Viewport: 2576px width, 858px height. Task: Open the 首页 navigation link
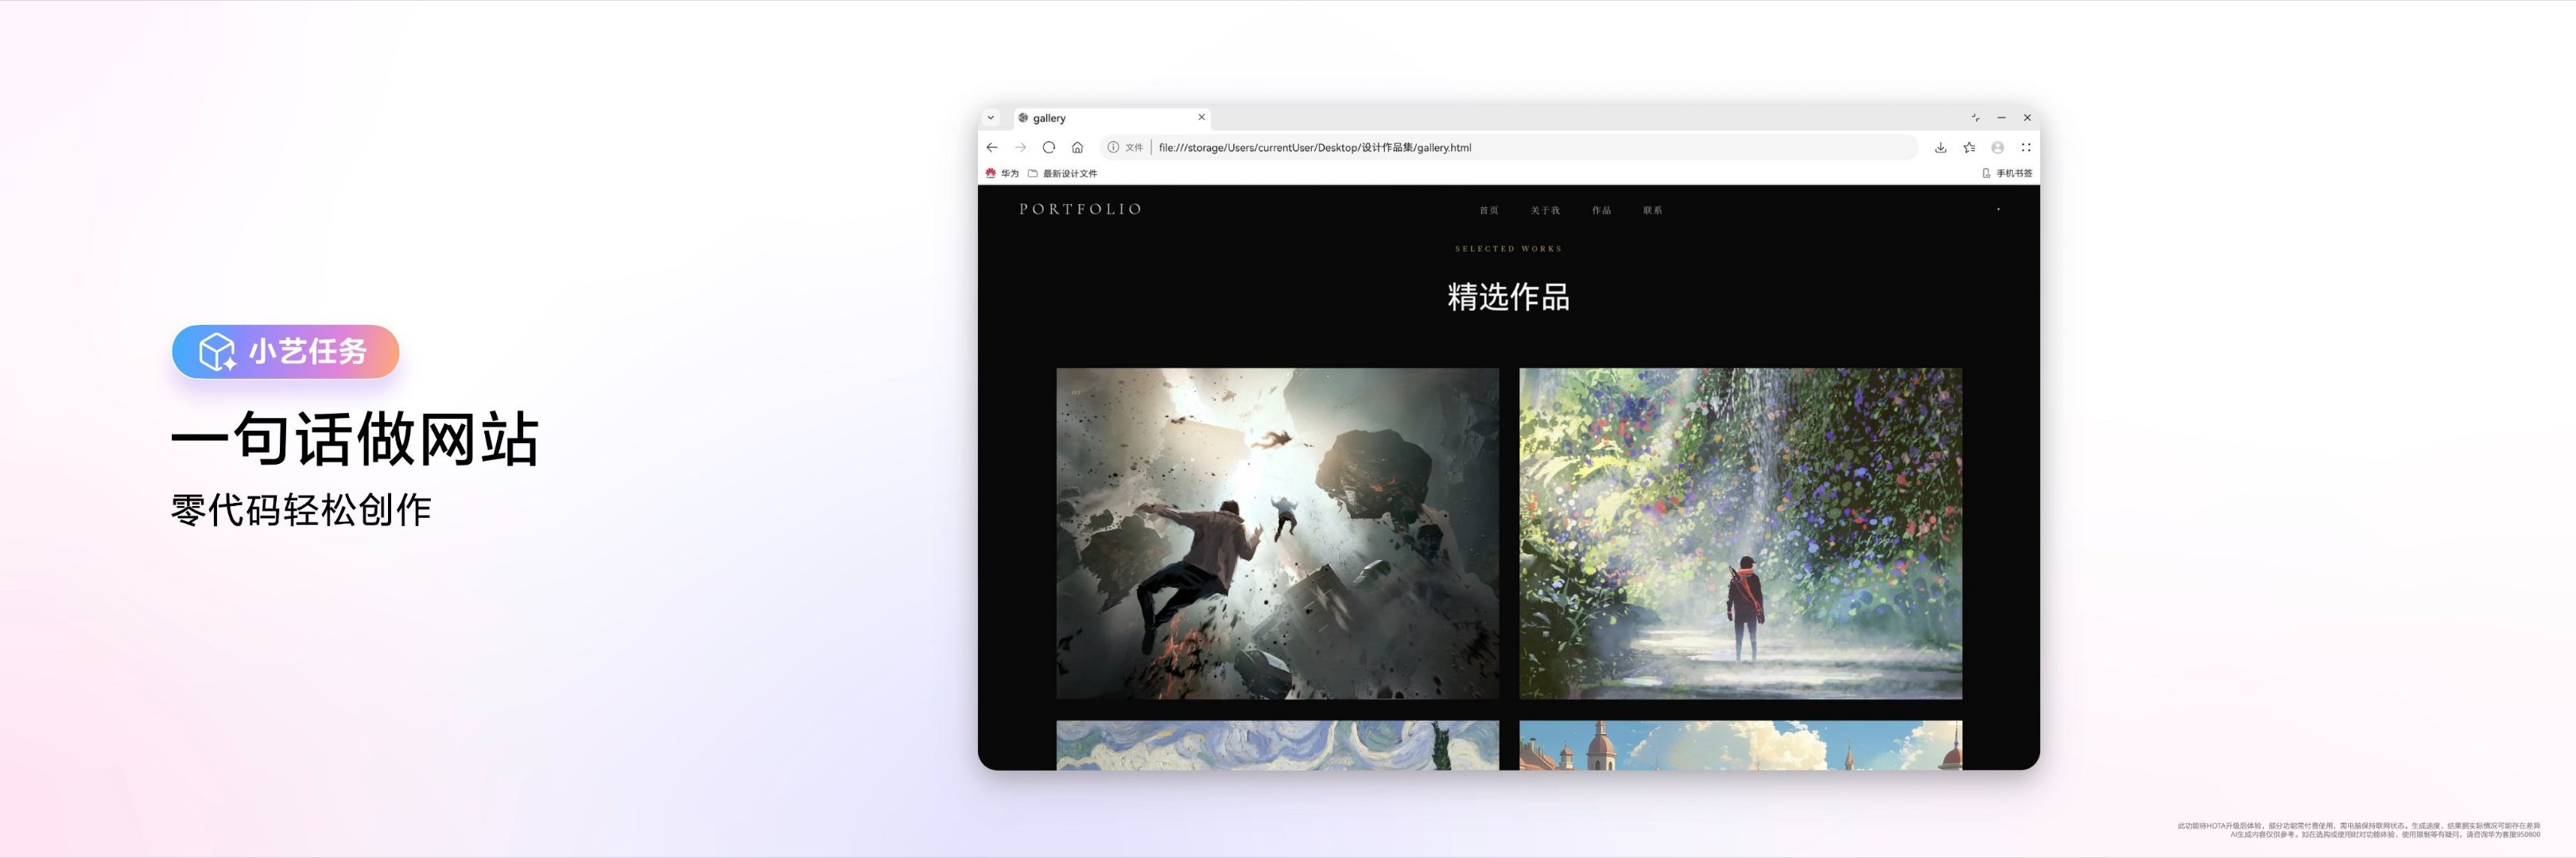pos(1489,211)
